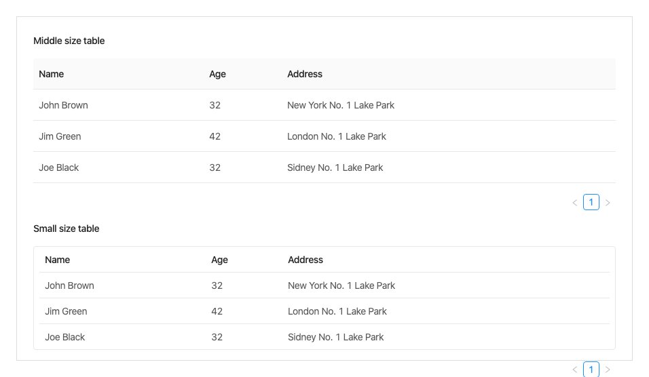
Task: Click next page arrow in middle table pagination
Action: tap(608, 203)
